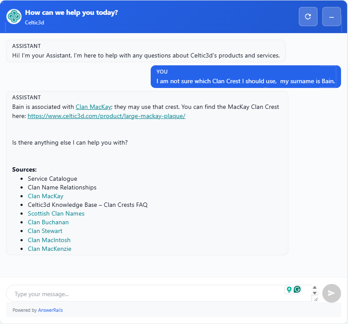Open the Clan MacKenzie source link
Screen dimensions: 348x324
(50, 249)
